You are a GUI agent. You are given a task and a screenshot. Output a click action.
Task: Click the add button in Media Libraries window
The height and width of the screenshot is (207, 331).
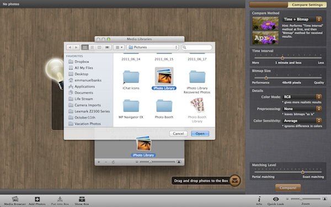(99, 162)
